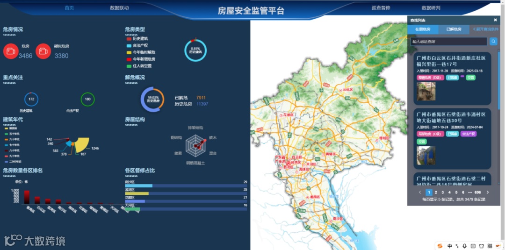Toggle the IME punctuation mode icon
The height and width of the screenshot is (250, 505).
457,246
